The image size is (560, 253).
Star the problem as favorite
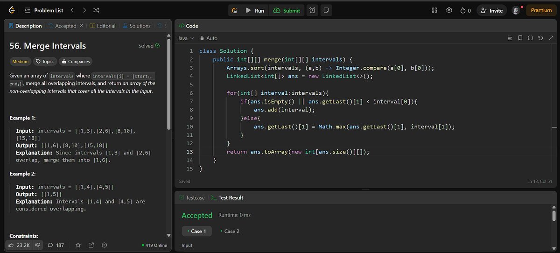tap(78, 245)
